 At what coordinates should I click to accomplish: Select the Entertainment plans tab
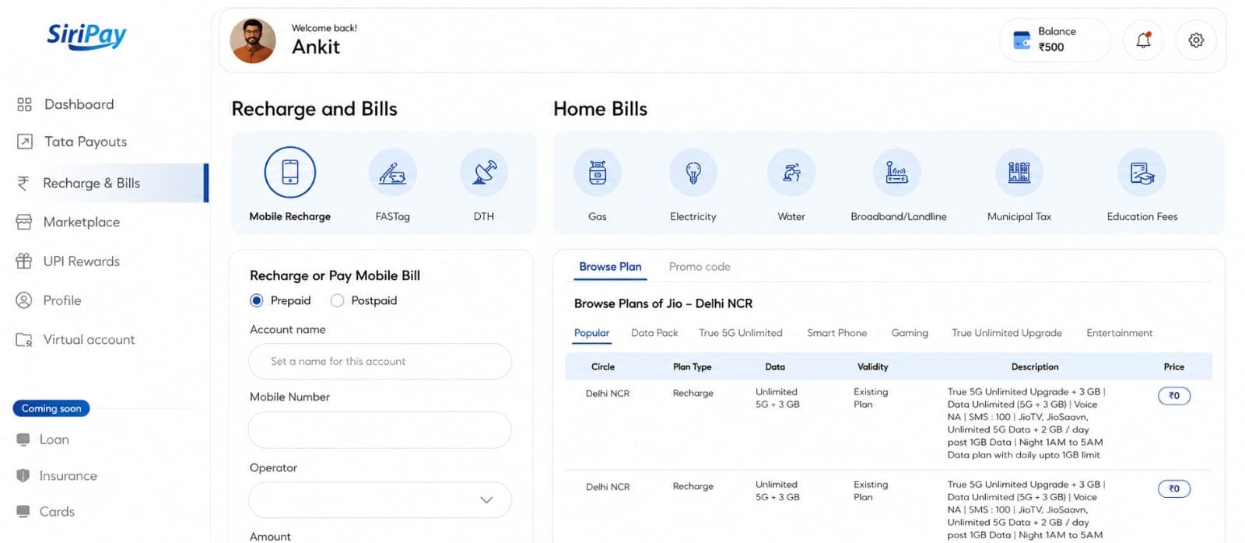tap(1119, 333)
